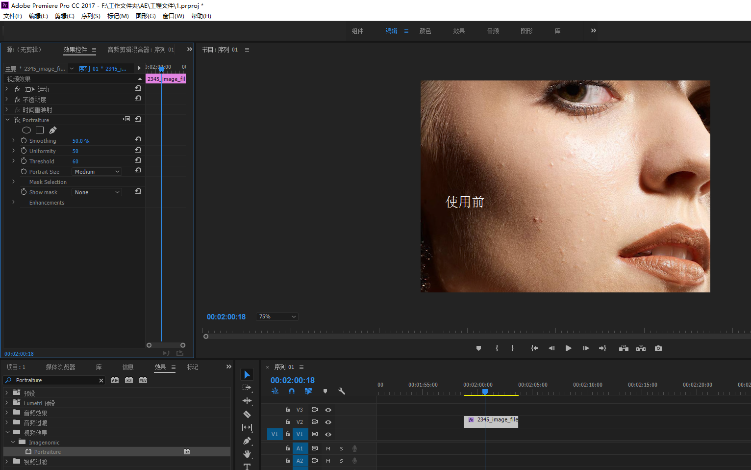Select Portraiture effect in effects list

(48, 452)
